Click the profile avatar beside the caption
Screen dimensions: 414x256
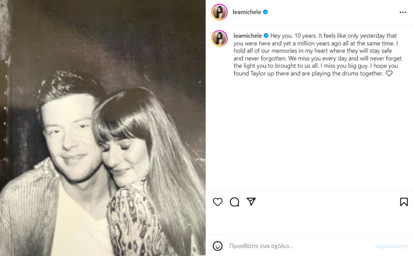(220, 38)
